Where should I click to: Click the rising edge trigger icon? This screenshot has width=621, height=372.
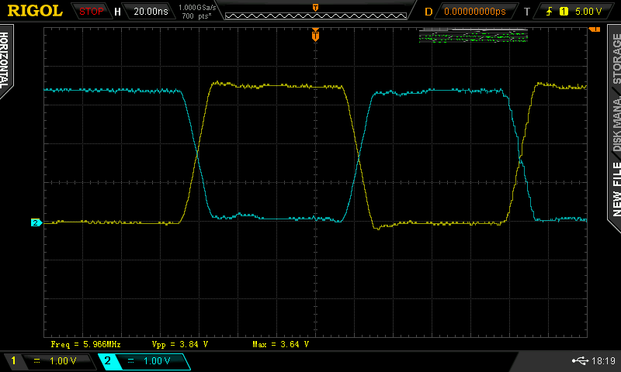[x=549, y=12]
